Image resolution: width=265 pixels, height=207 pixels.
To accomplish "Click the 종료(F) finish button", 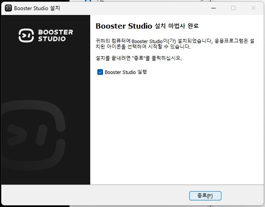I will pos(205,196).
